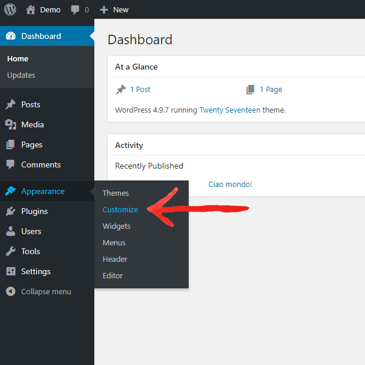Click the Comments speech bubble sidebar icon

(x=11, y=165)
